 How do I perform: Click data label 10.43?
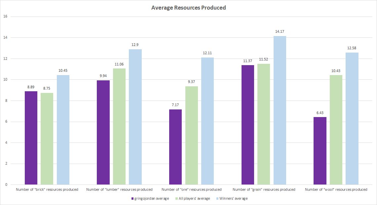click(336, 71)
